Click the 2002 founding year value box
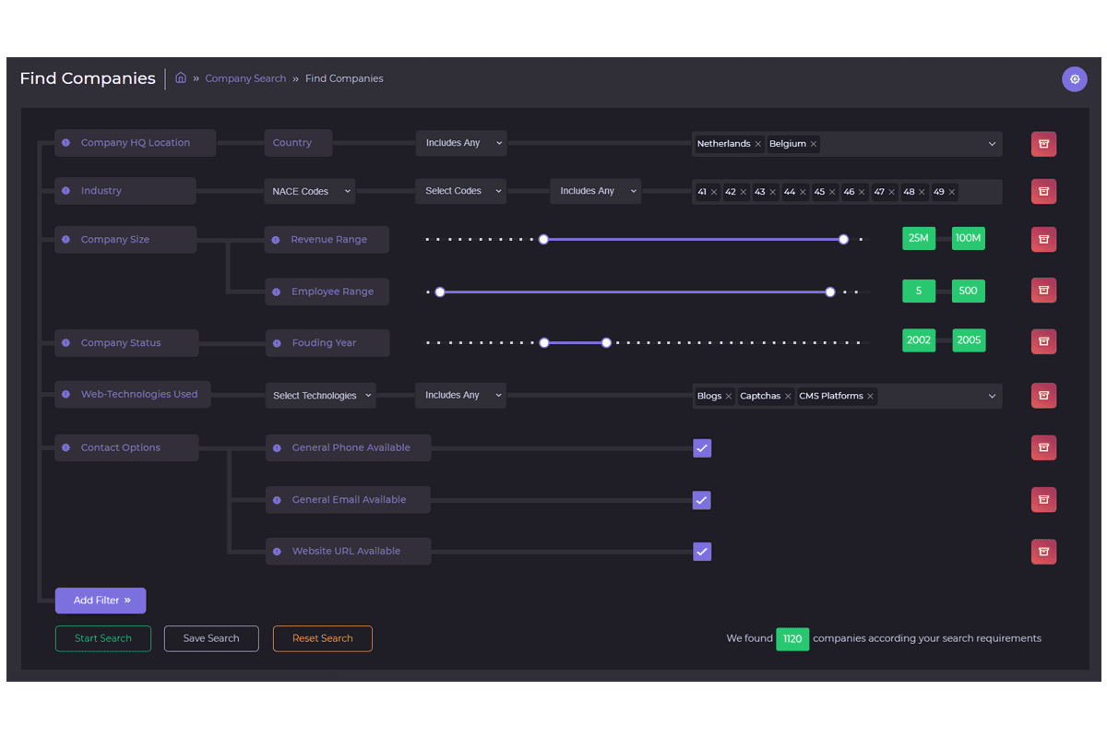This screenshot has height=738, width=1107. [918, 340]
